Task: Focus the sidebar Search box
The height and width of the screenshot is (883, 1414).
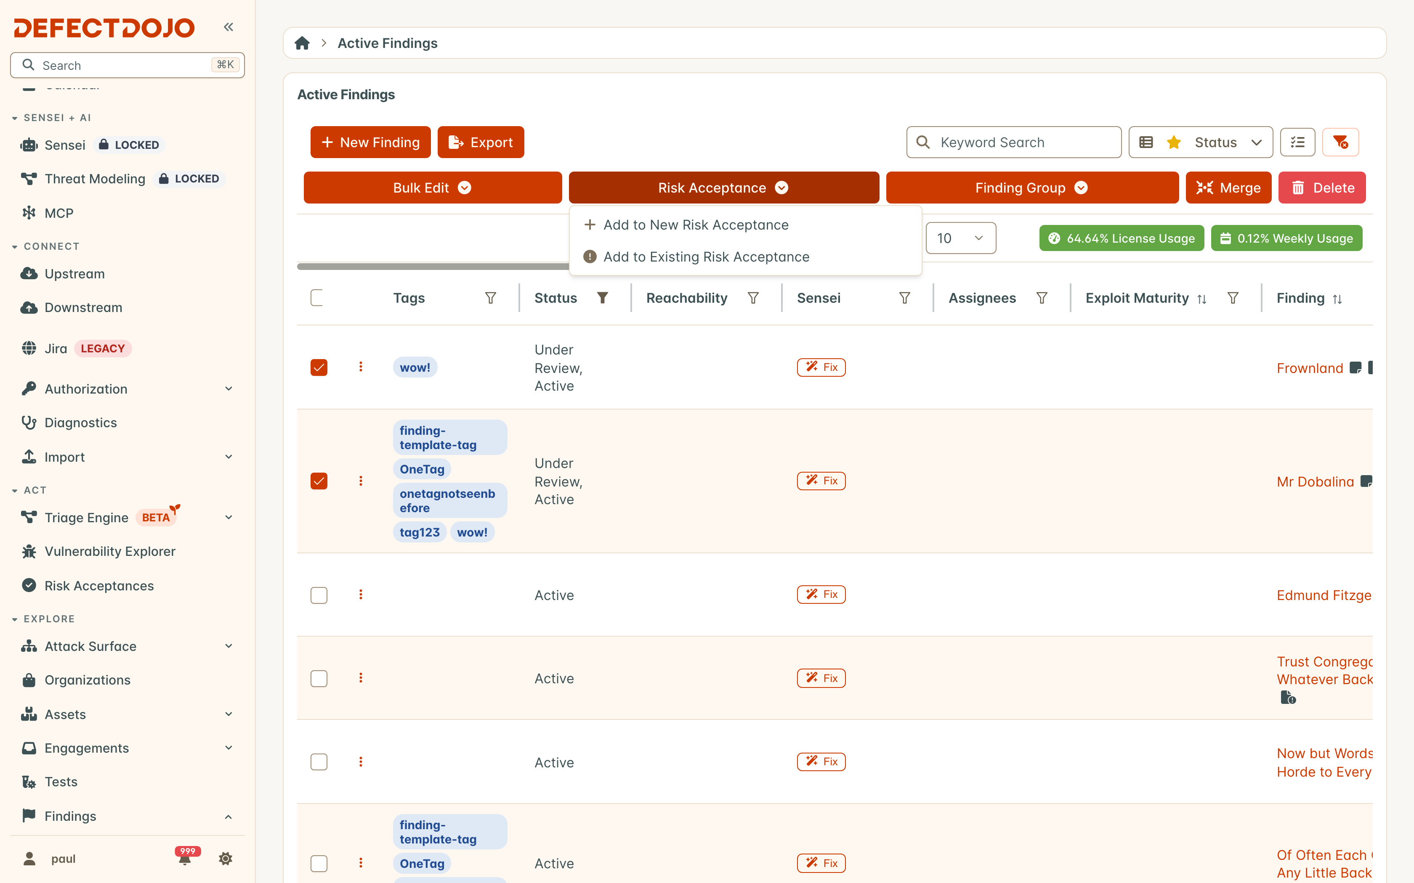Action: [x=128, y=65]
